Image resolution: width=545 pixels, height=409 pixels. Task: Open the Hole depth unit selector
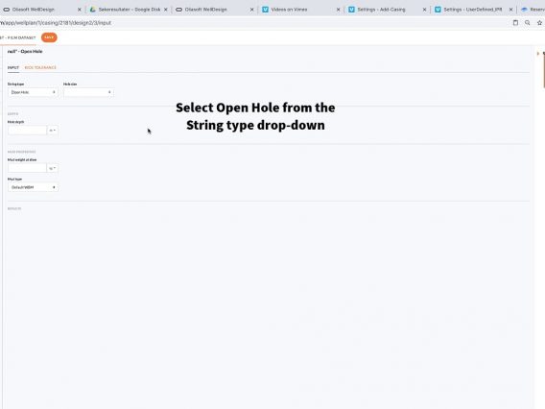pyautogui.click(x=53, y=130)
